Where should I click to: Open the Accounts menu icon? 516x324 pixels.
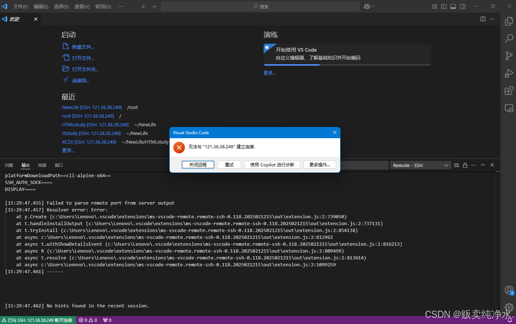509,290
